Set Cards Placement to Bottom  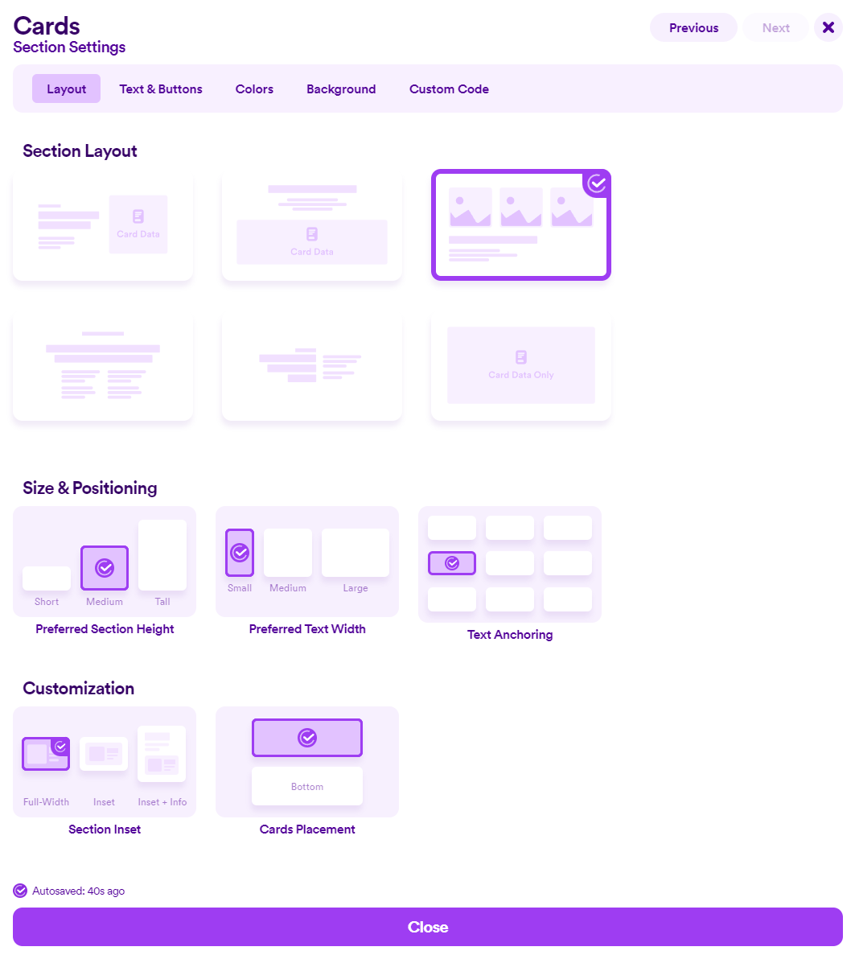coord(306,786)
